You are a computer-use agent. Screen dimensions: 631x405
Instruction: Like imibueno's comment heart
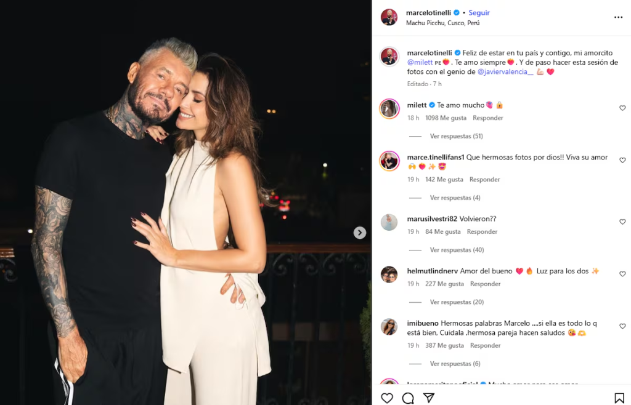622,327
